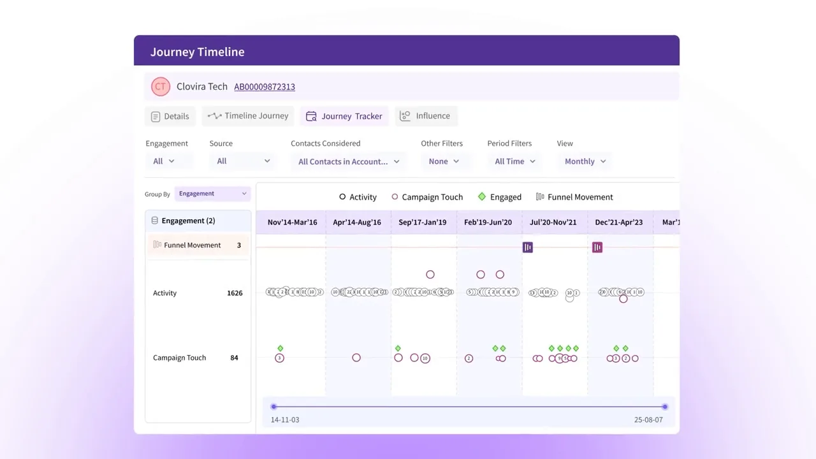Open the Engagement filter dropdown set to All

[164, 161]
